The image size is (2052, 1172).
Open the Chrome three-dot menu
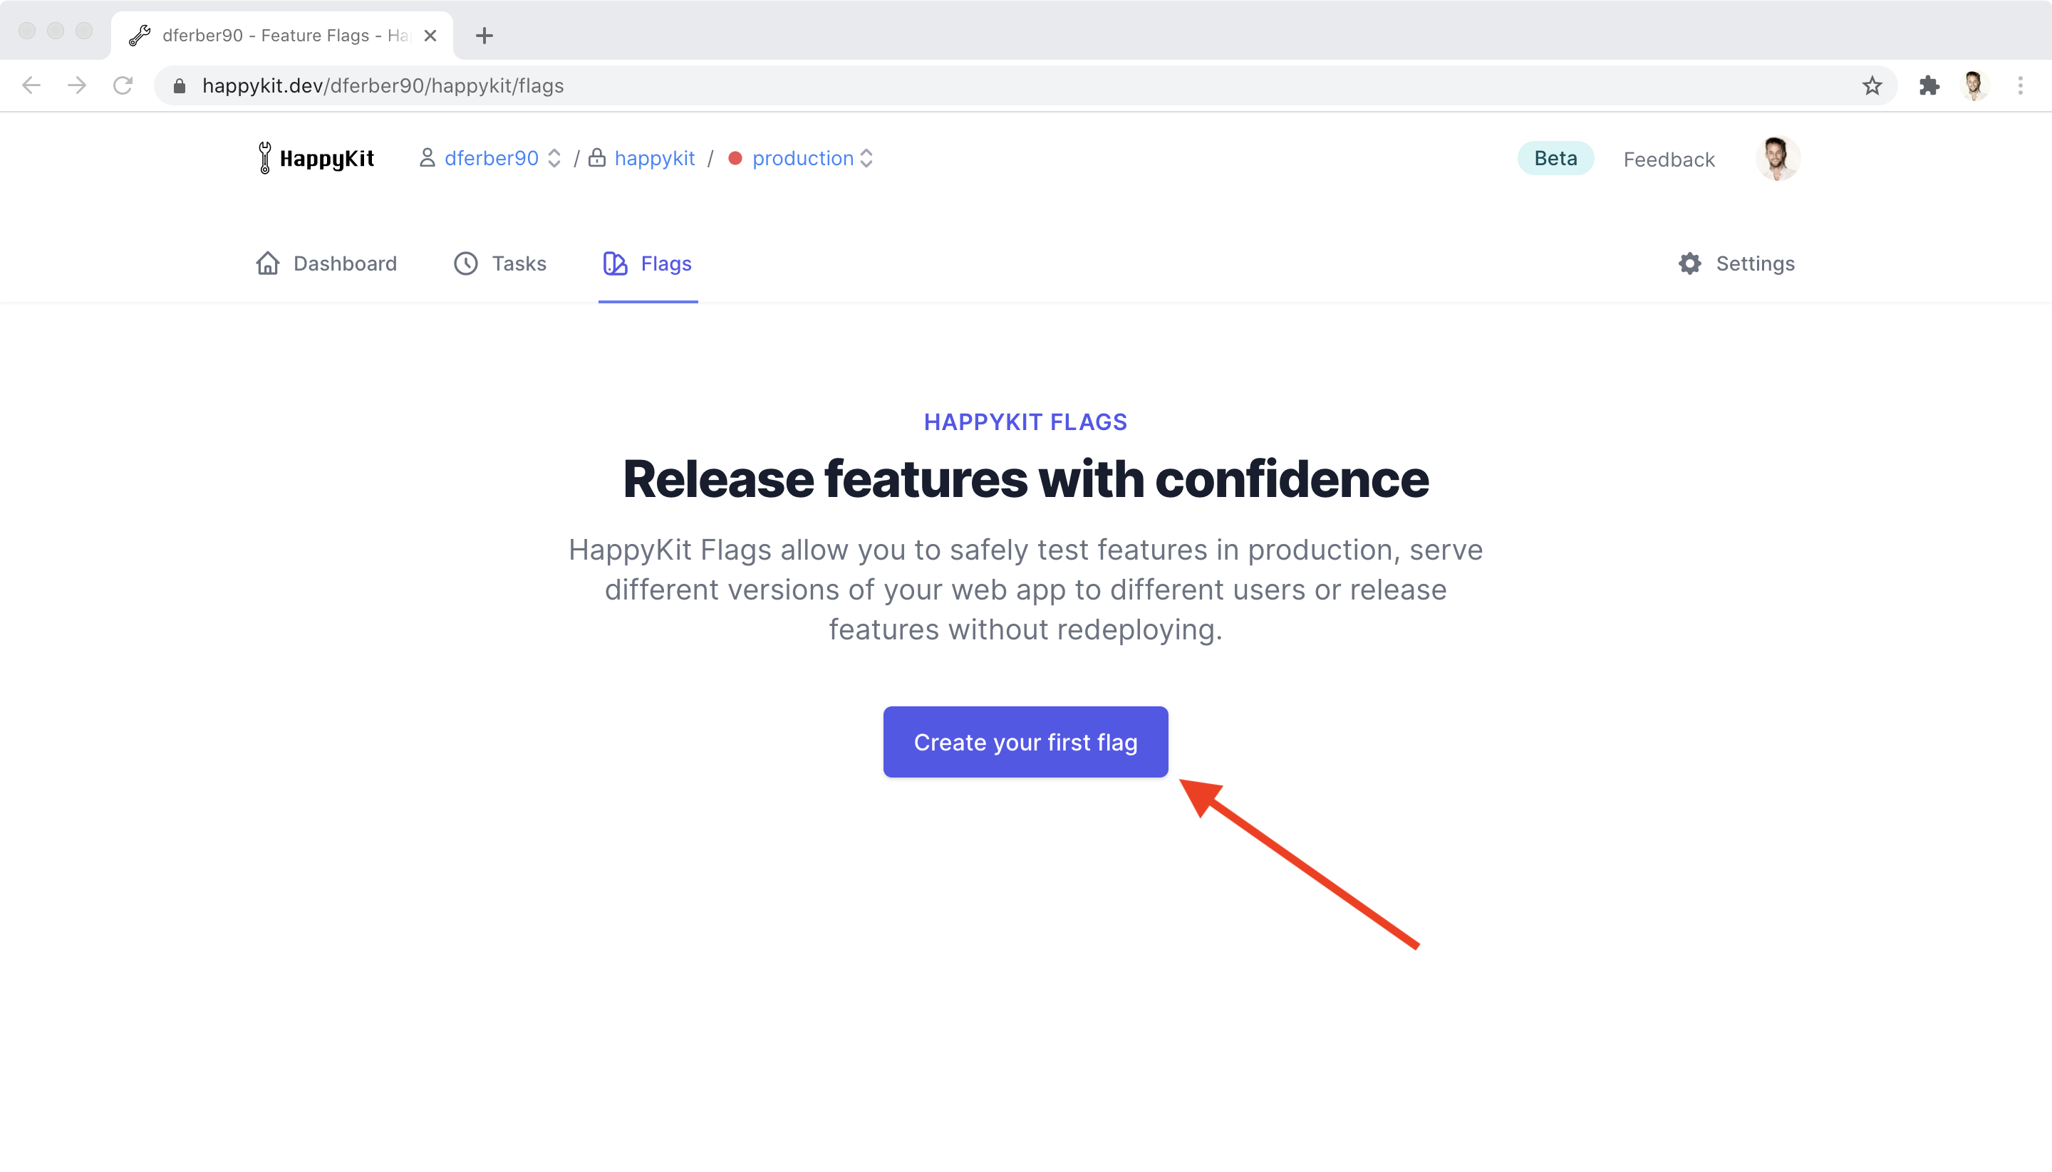(x=2021, y=85)
